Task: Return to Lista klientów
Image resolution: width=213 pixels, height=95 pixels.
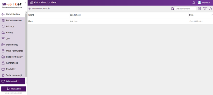Action: coord(13,14)
